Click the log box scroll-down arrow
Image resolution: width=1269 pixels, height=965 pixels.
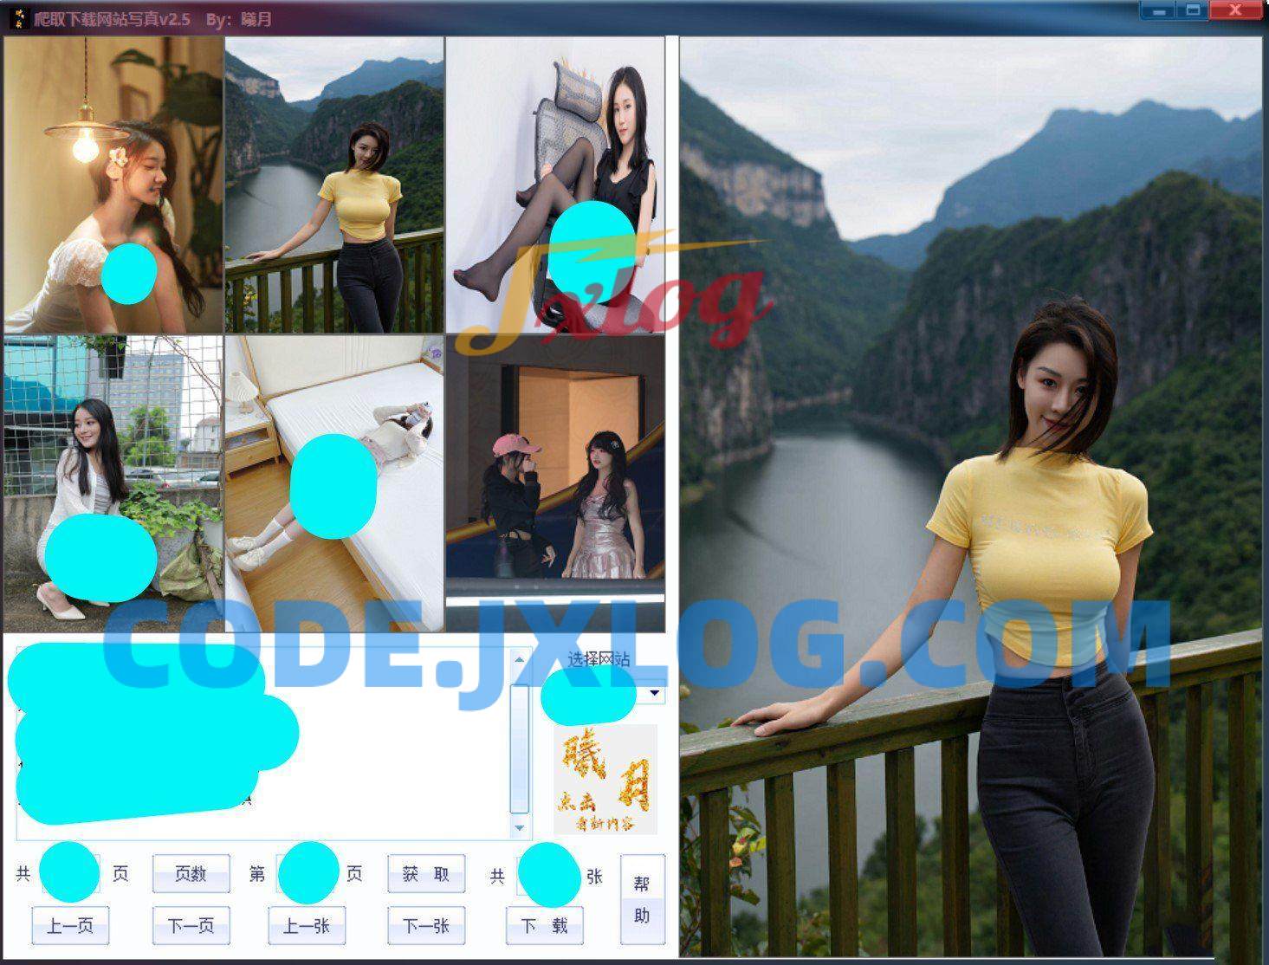click(519, 827)
